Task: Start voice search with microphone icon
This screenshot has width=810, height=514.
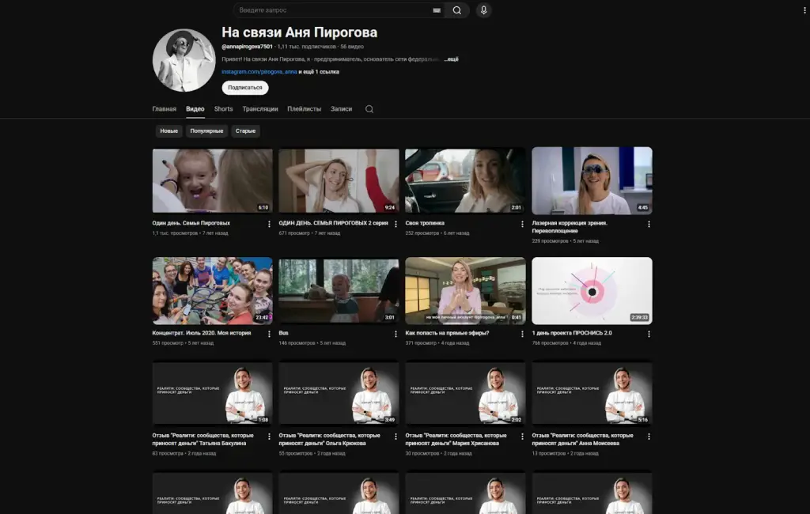Action: click(x=483, y=10)
